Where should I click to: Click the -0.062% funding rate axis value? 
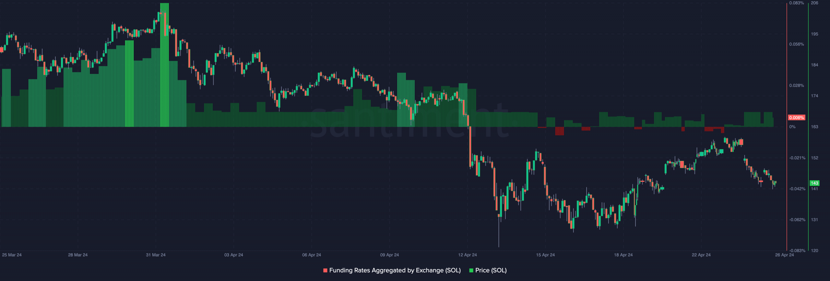[x=797, y=220]
